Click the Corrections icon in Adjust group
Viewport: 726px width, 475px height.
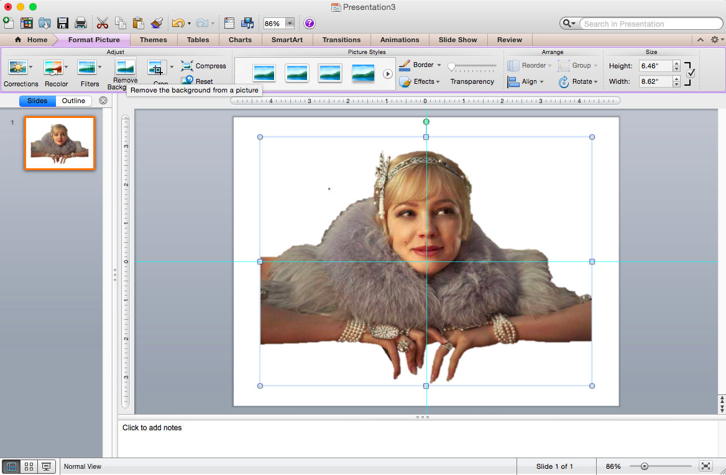pos(17,67)
